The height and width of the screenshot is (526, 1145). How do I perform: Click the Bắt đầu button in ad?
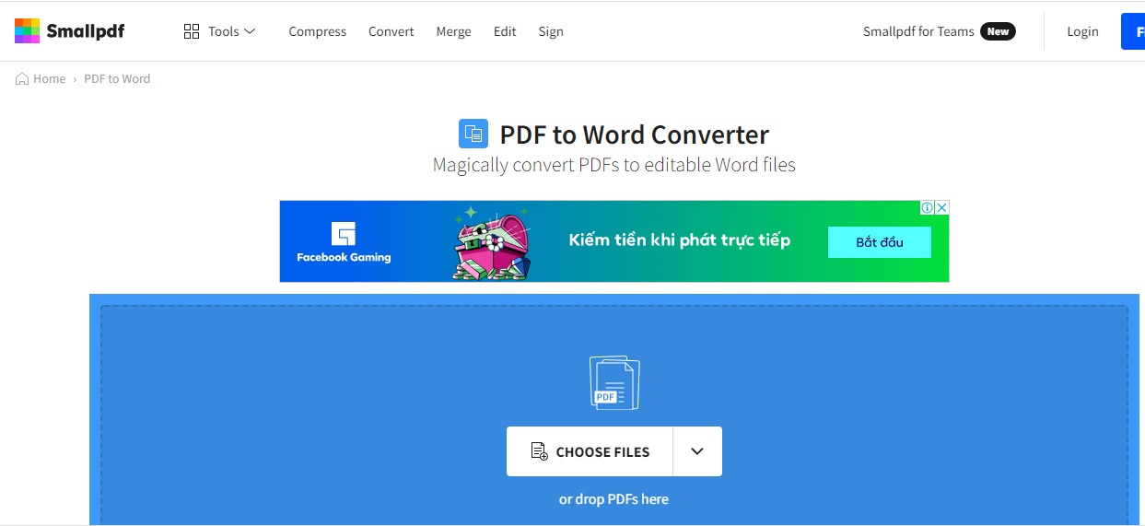click(880, 242)
